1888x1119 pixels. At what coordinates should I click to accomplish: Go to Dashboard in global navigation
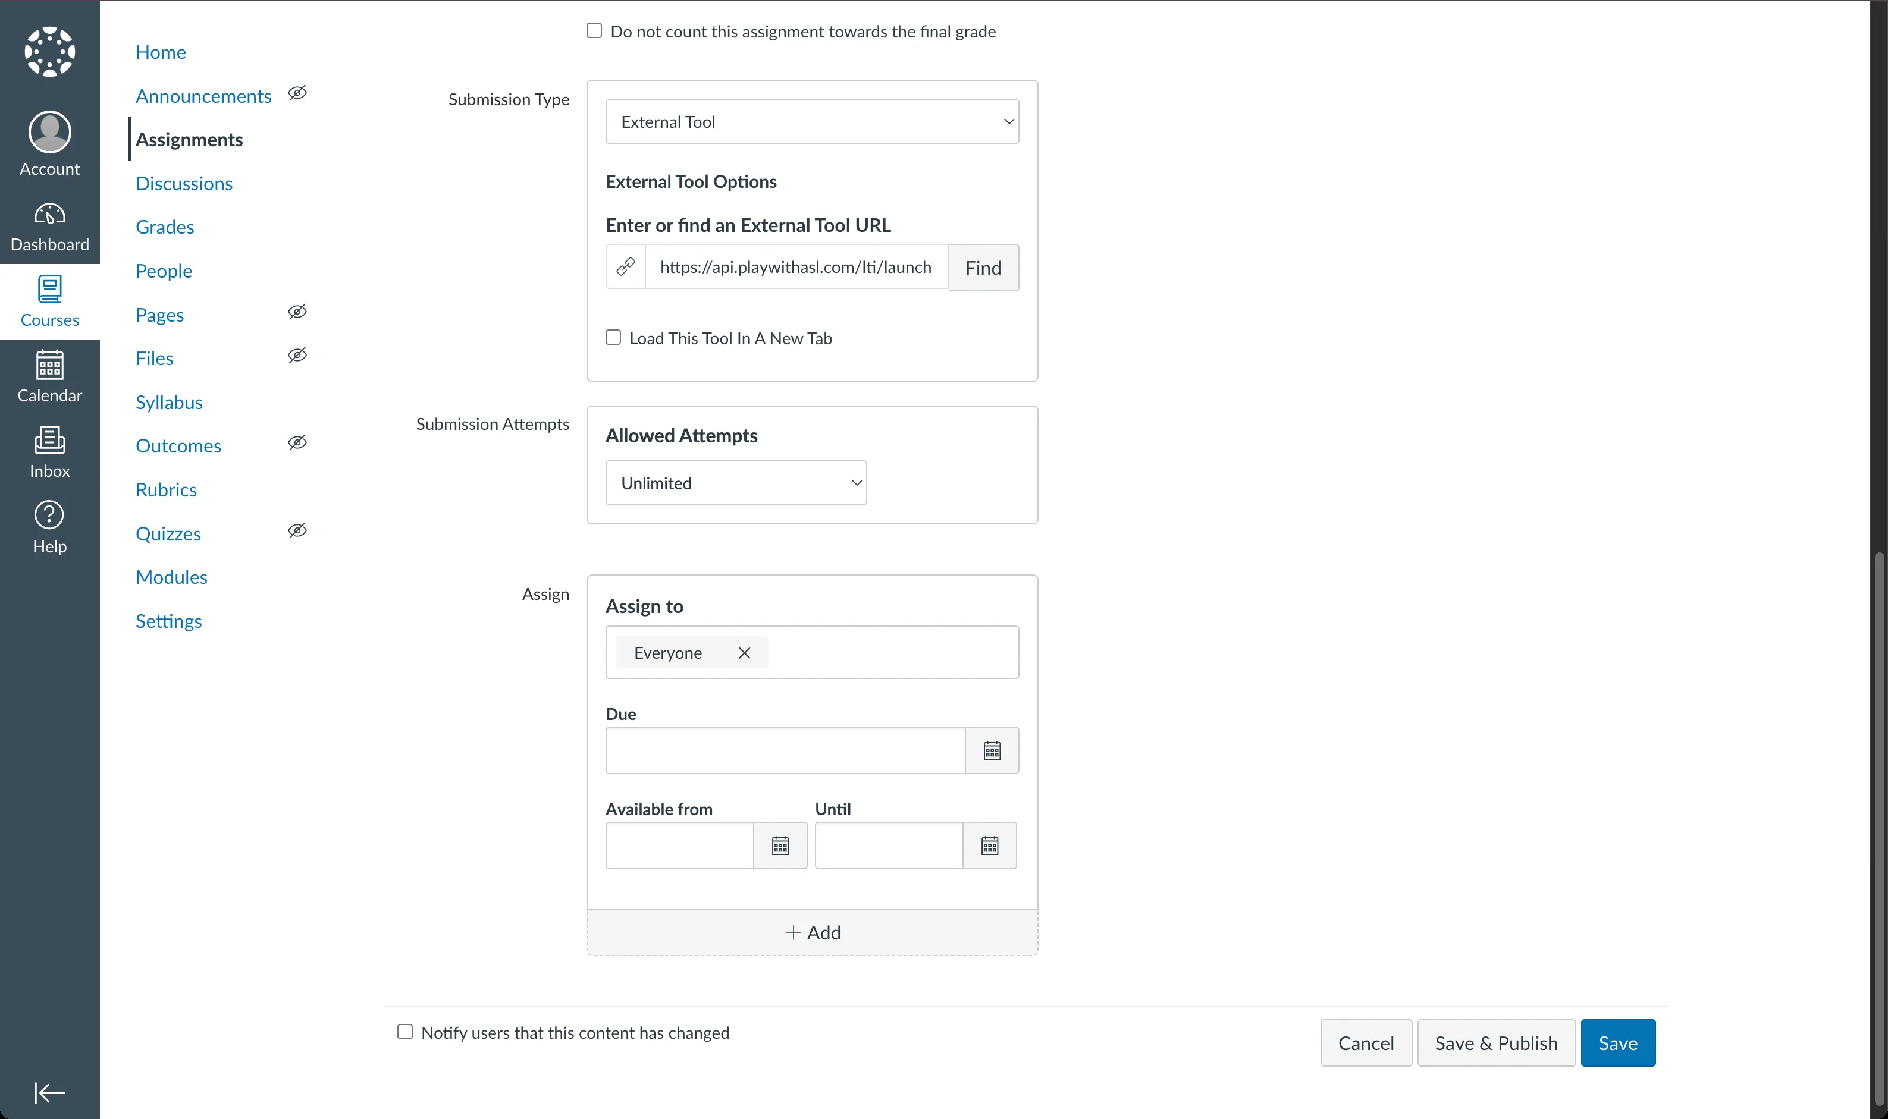(50, 226)
